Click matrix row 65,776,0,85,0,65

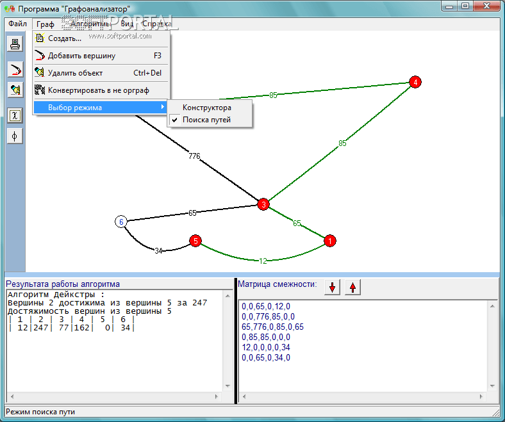pyautogui.click(x=273, y=327)
